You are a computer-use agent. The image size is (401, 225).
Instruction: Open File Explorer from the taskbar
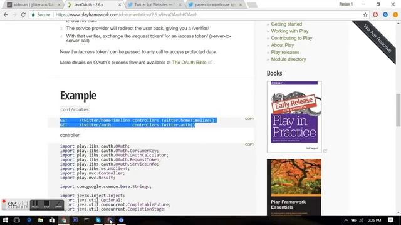coord(40,220)
